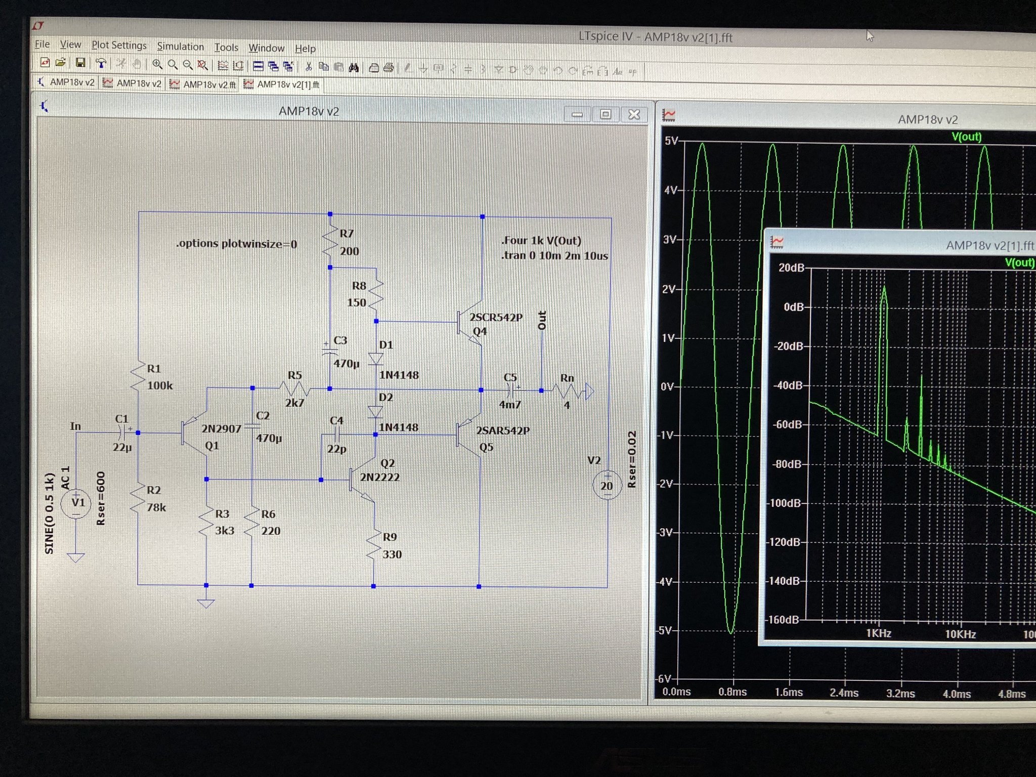This screenshot has width=1036, height=777.
Task: Open the Plot Settings menu
Action: 119,46
